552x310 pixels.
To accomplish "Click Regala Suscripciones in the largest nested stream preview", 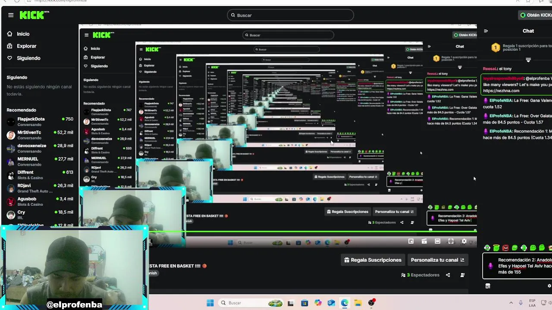I will (x=348, y=212).
